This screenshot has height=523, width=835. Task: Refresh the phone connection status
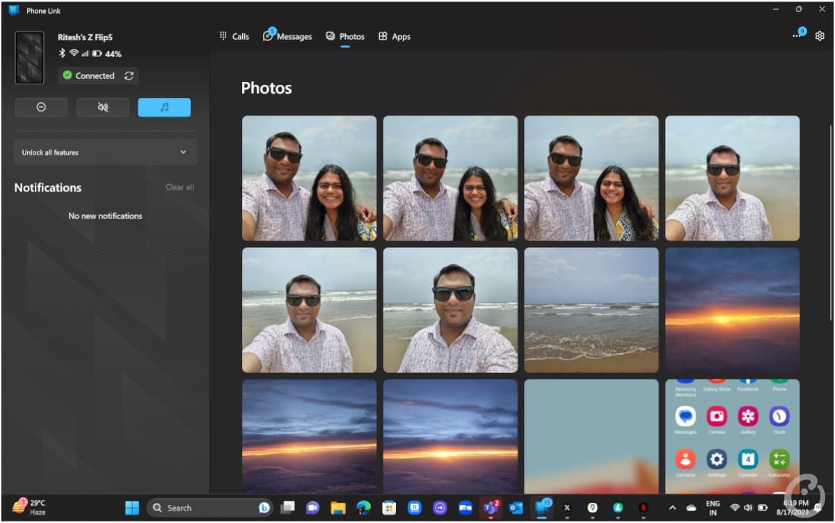coord(129,76)
